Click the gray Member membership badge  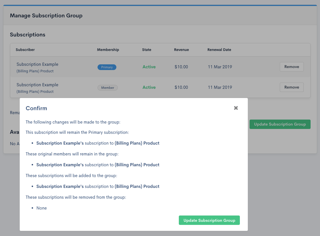click(108, 88)
